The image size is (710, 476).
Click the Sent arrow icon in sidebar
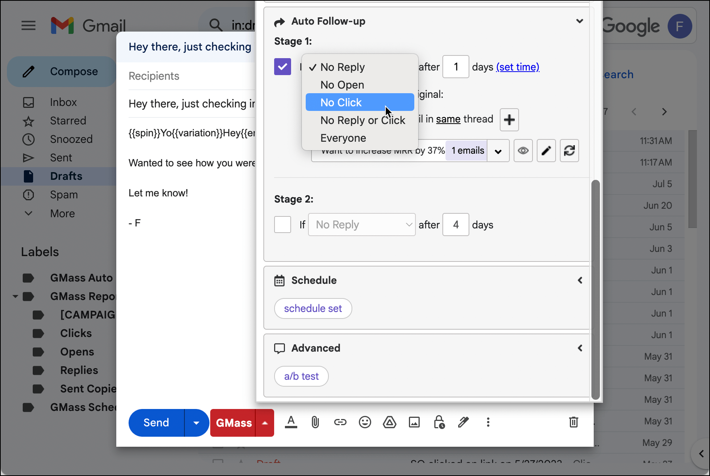(28, 158)
